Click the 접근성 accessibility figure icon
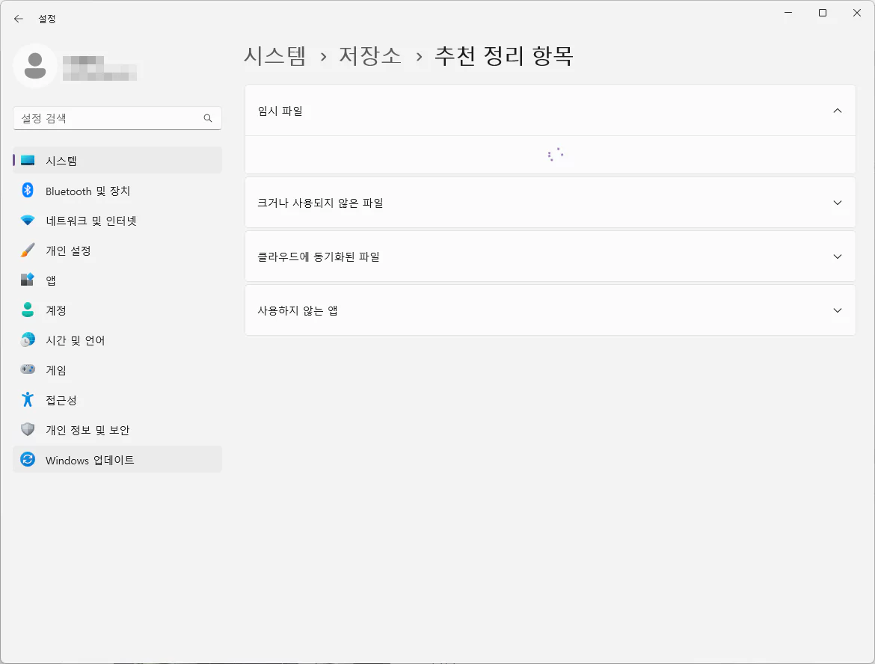The image size is (875, 664). (x=28, y=400)
